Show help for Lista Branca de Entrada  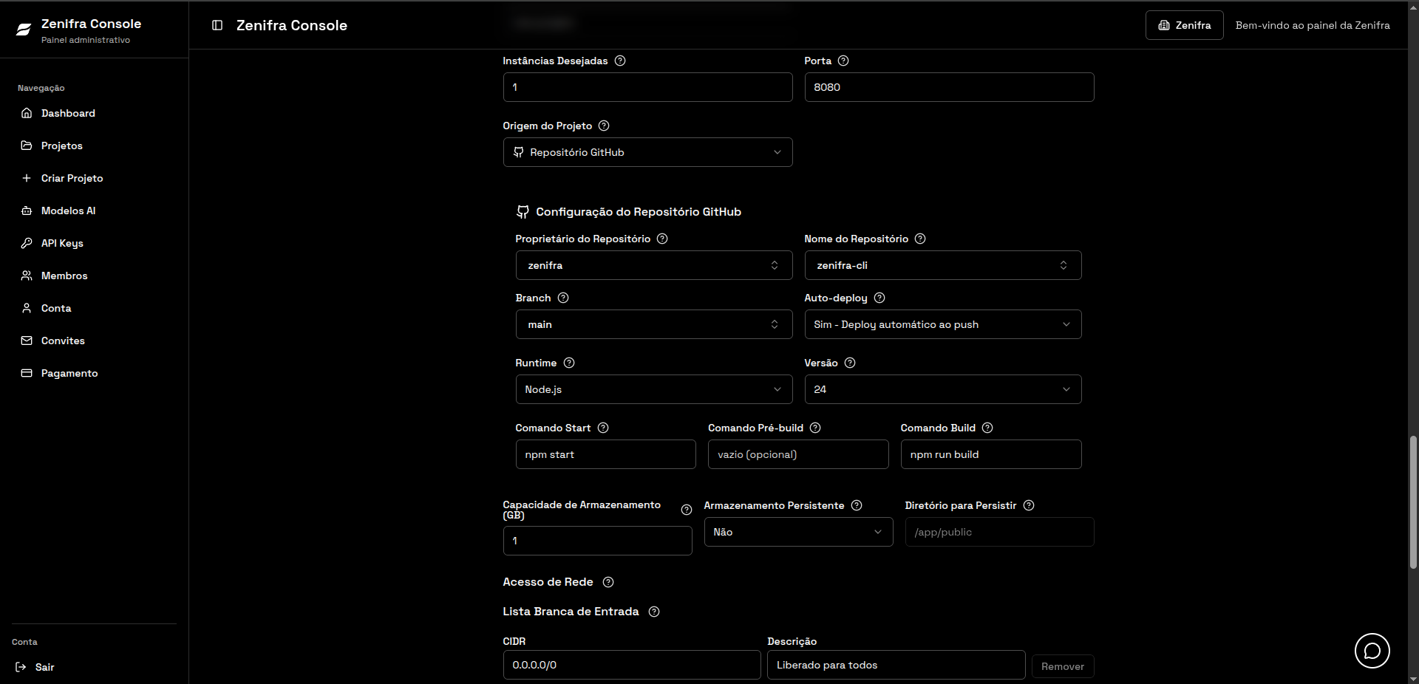pyautogui.click(x=654, y=612)
